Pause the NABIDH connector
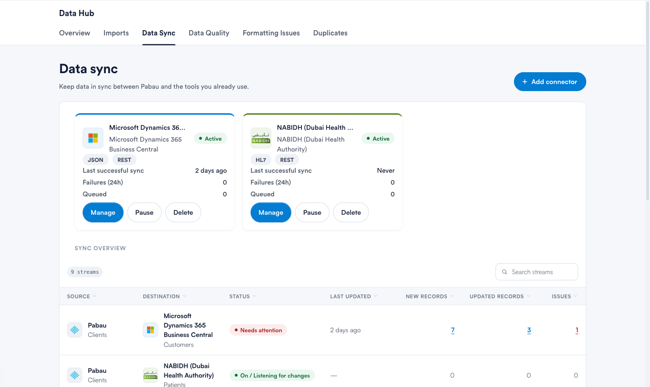The width and height of the screenshot is (650, 387). 312,212
